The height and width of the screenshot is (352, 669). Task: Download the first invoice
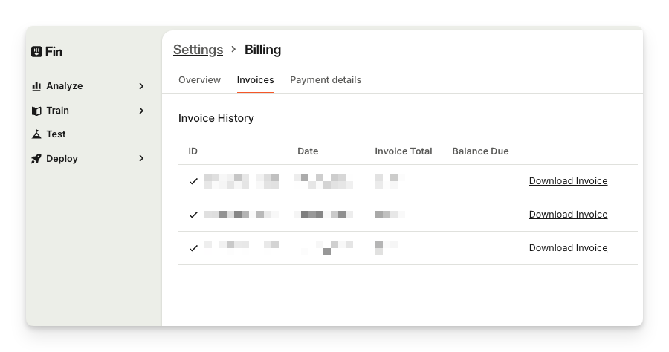click(568, 181)
